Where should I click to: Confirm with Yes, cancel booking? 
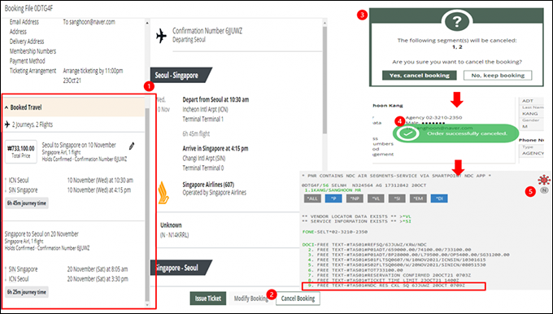420,75
